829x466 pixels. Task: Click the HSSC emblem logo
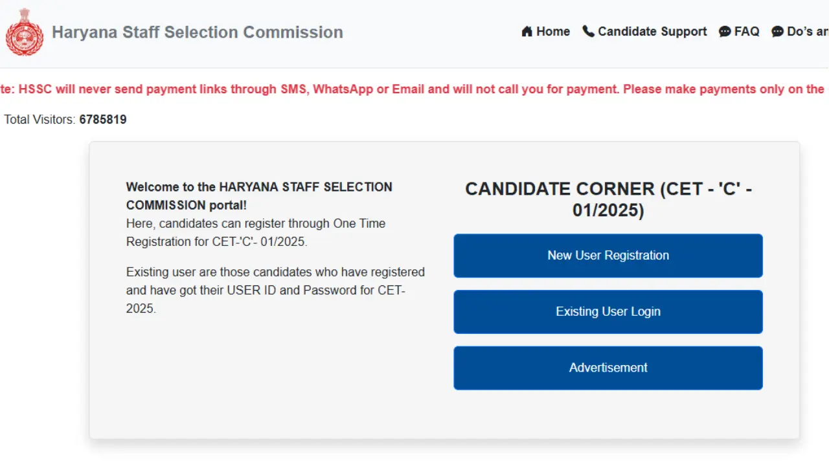point(24,31)
